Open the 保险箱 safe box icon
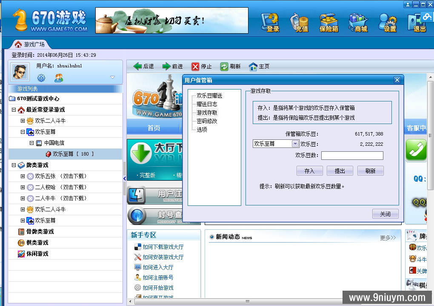Image resolution: width=434 pixels, height=306 pixels. tap(328, 21)
